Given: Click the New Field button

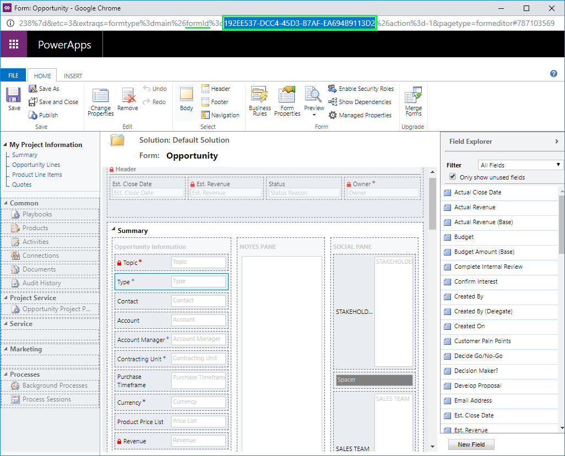Looking at the screenshot, I should (x=471, y=444).
